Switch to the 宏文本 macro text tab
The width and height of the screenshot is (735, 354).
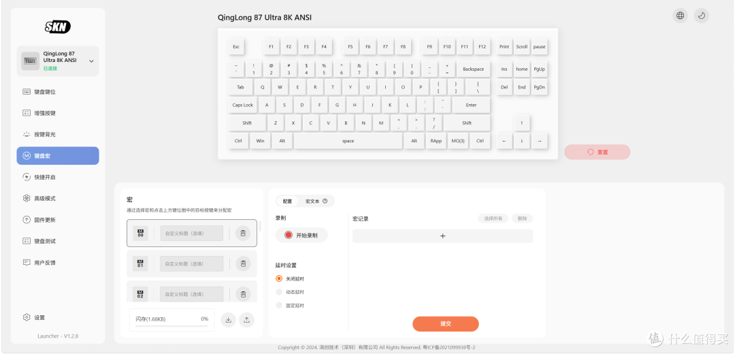[312, 201]
